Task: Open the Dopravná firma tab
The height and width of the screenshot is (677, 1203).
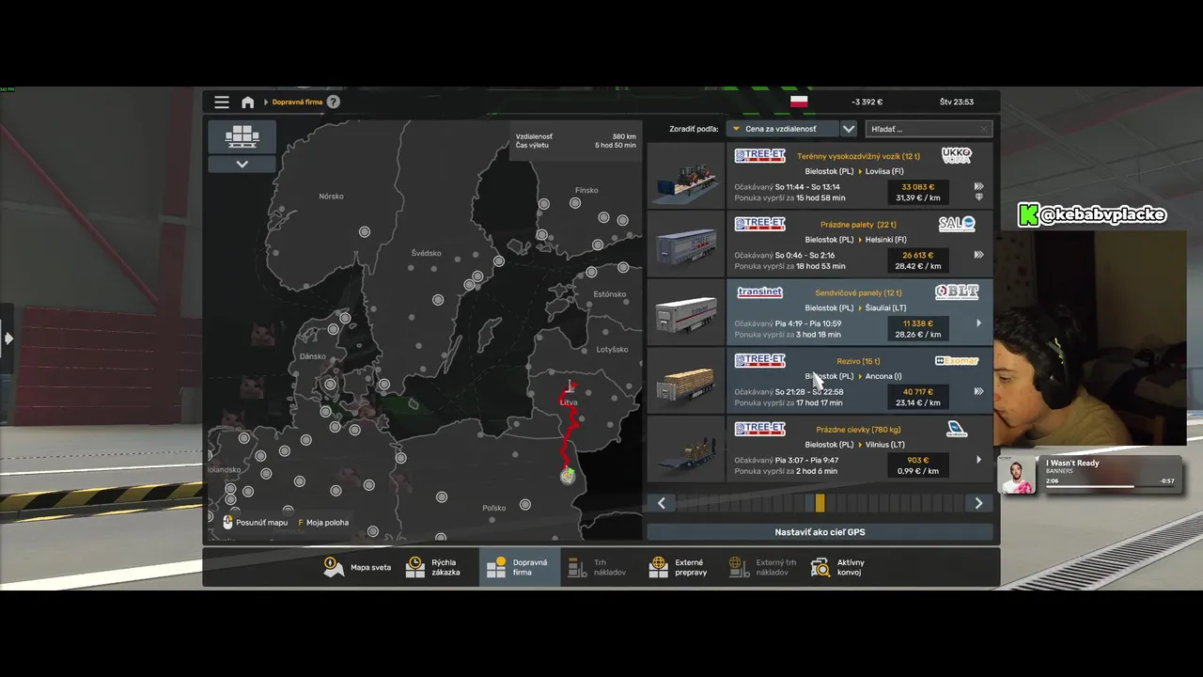Action: [520, 567]
